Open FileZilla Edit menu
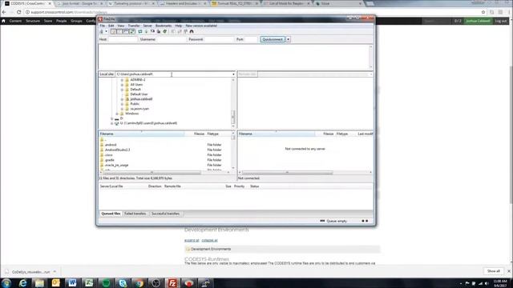 tap(111, 26)
